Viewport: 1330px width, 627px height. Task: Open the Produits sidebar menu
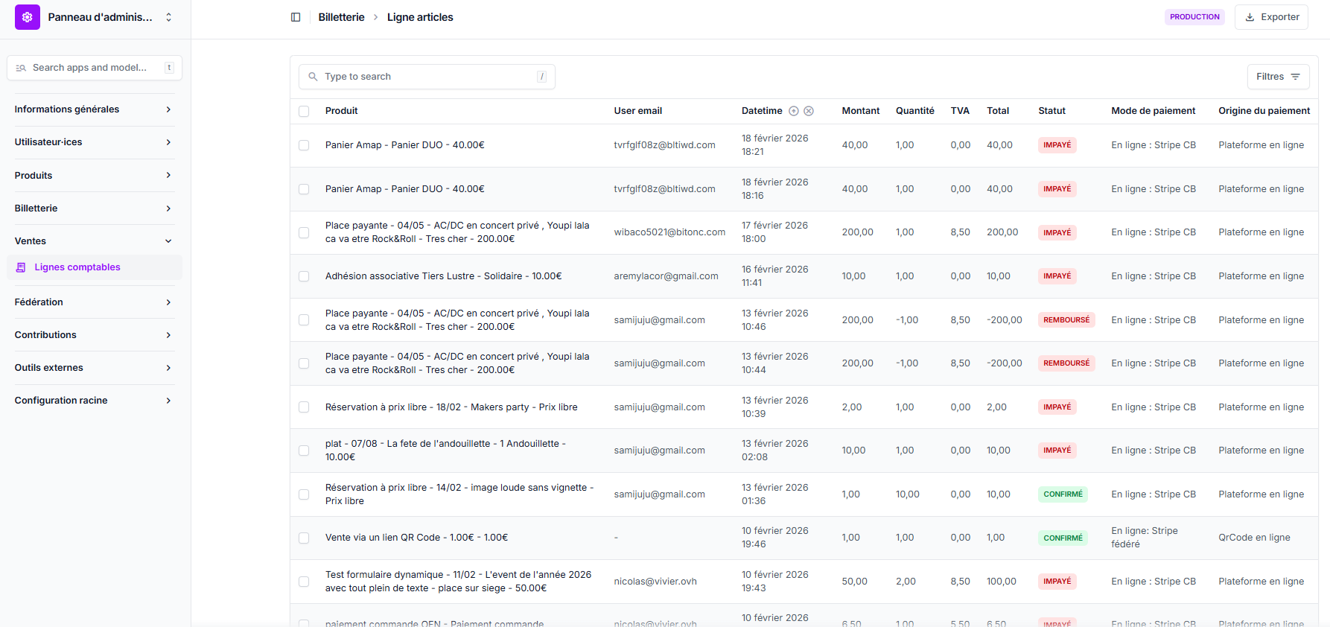[93, 176]
